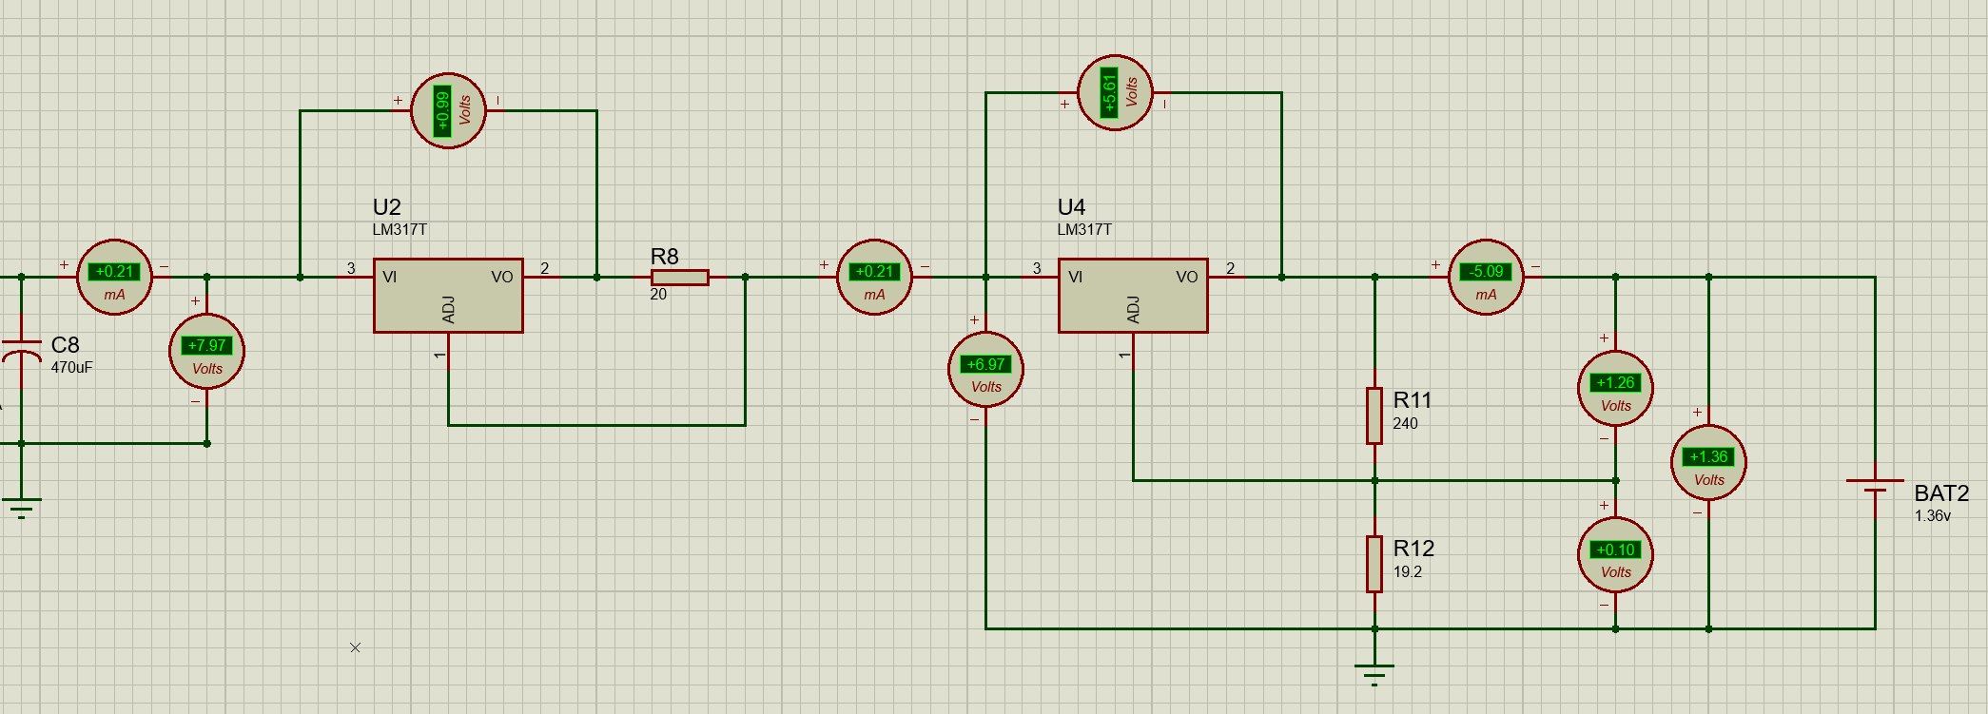The image size is (1988, 714).
Task: Click the VI pin 3 of U2
Action: pyautogui.click(x=354, y=276)
